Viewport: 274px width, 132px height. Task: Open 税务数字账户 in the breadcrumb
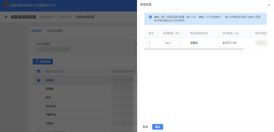pyautogui.click(x=47, y=17)
